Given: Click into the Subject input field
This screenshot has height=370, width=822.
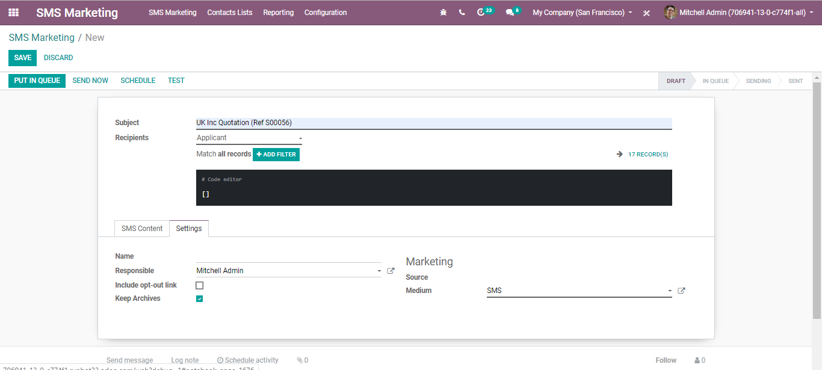Looking at the screenshot, I should tap(434, 123).
